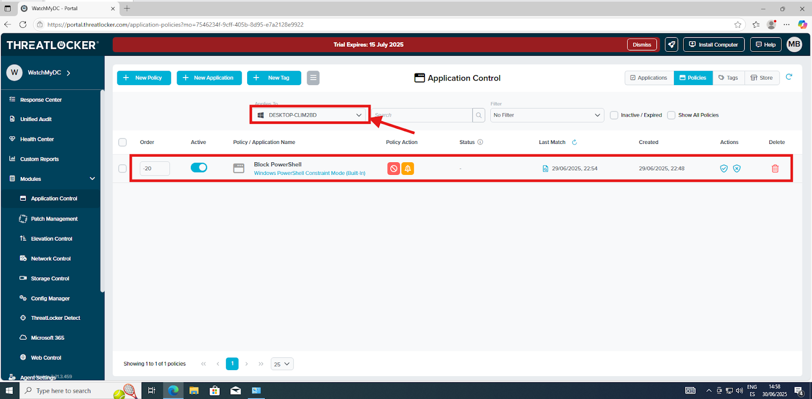
Task: Tick the Block PowerShell row checkbox
Action: pyautogui.click(x=122, y=168)
